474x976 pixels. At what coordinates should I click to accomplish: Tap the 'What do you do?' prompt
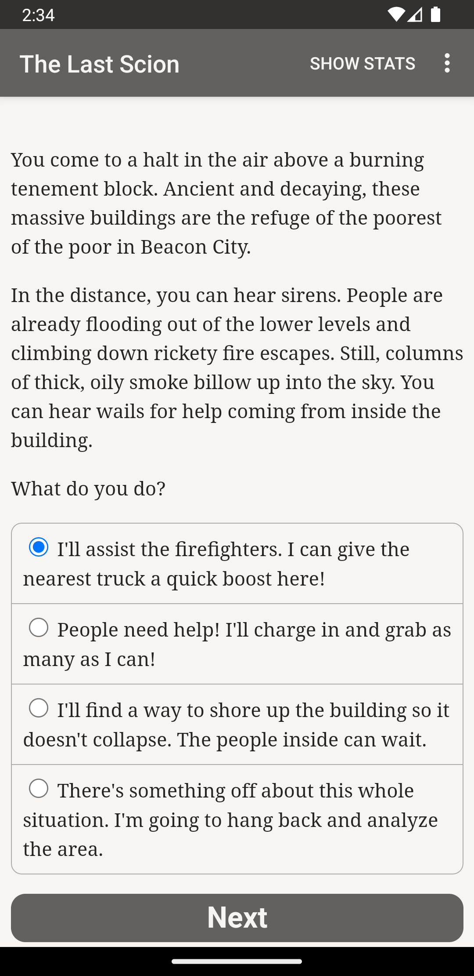click(88, 488)
